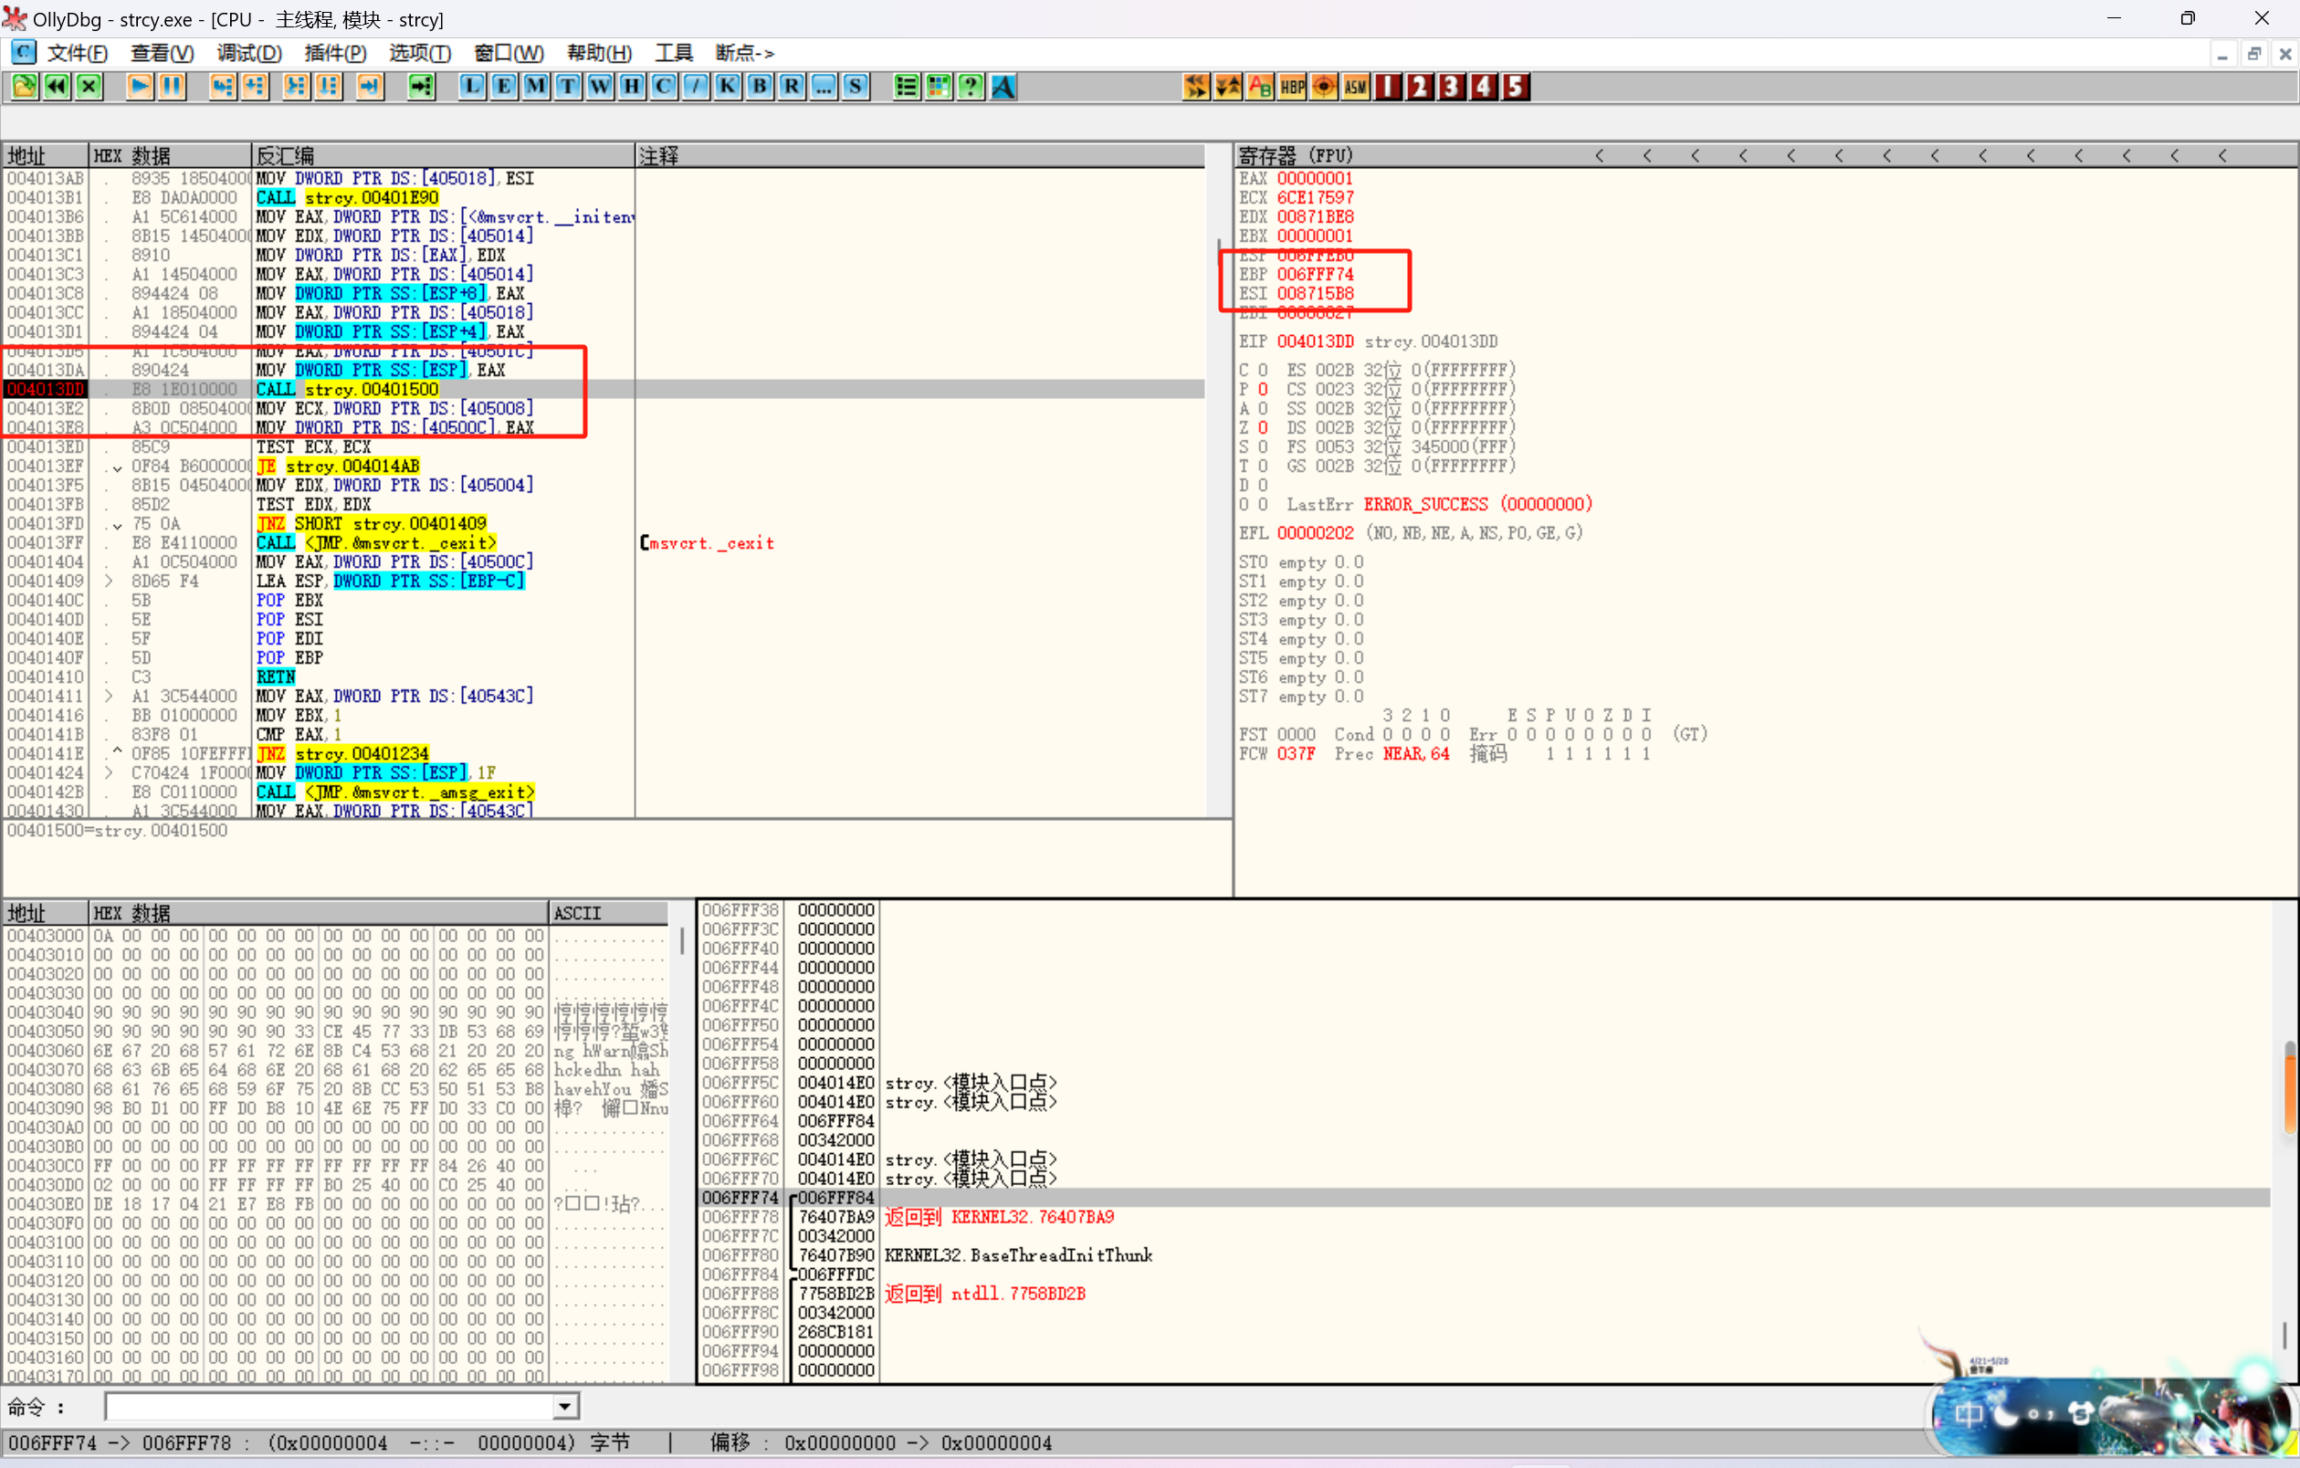Viewport: 2300px width, 1468px height.
Task: Click the colored grid Appearance icon
Action: pyautogui.click(x=939, y=87)
